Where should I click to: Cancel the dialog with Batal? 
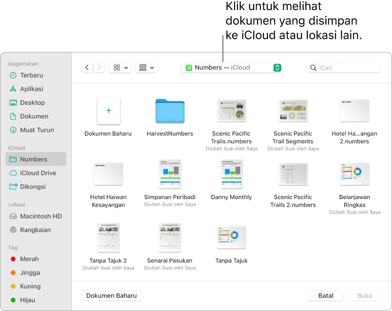tap(325, 295)
